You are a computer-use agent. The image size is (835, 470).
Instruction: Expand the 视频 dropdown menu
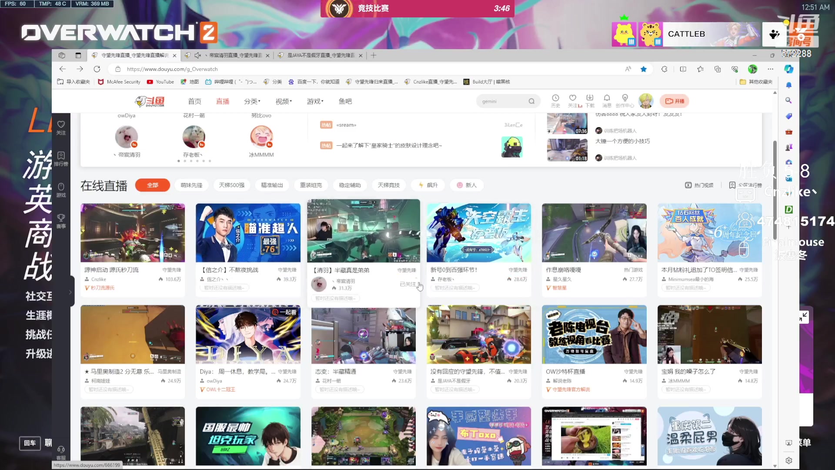pos(283,101)
